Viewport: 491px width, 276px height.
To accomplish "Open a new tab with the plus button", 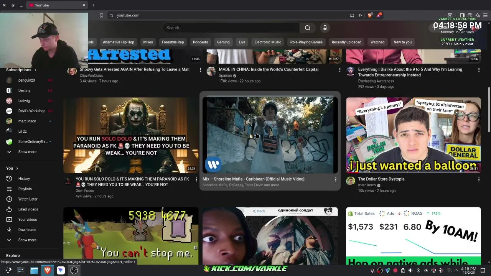I will point(93,5).
